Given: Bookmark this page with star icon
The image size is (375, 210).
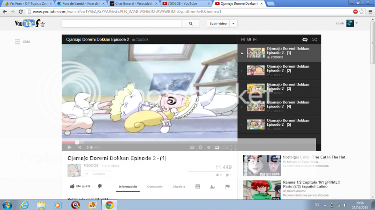Looking at the screenshot, I should 361,12.
